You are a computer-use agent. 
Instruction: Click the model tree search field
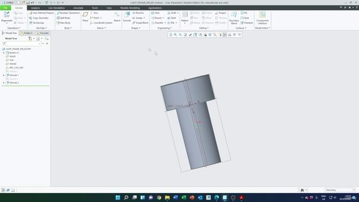click(24, 44)
